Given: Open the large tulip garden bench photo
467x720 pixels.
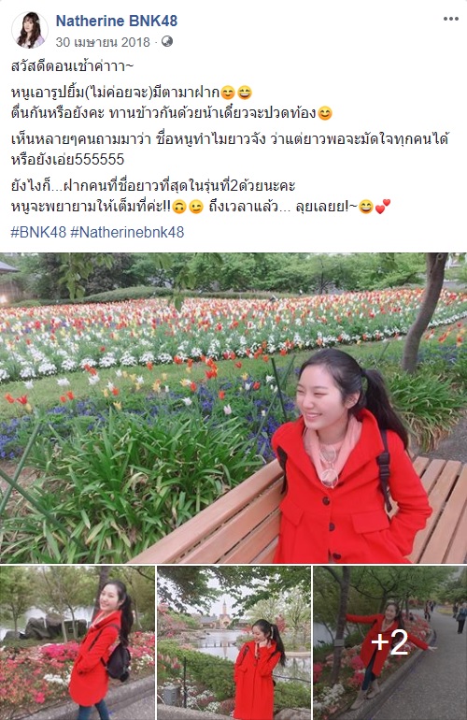Looking at the screenshot, I should pyautogui.click(x=233, y=408).
